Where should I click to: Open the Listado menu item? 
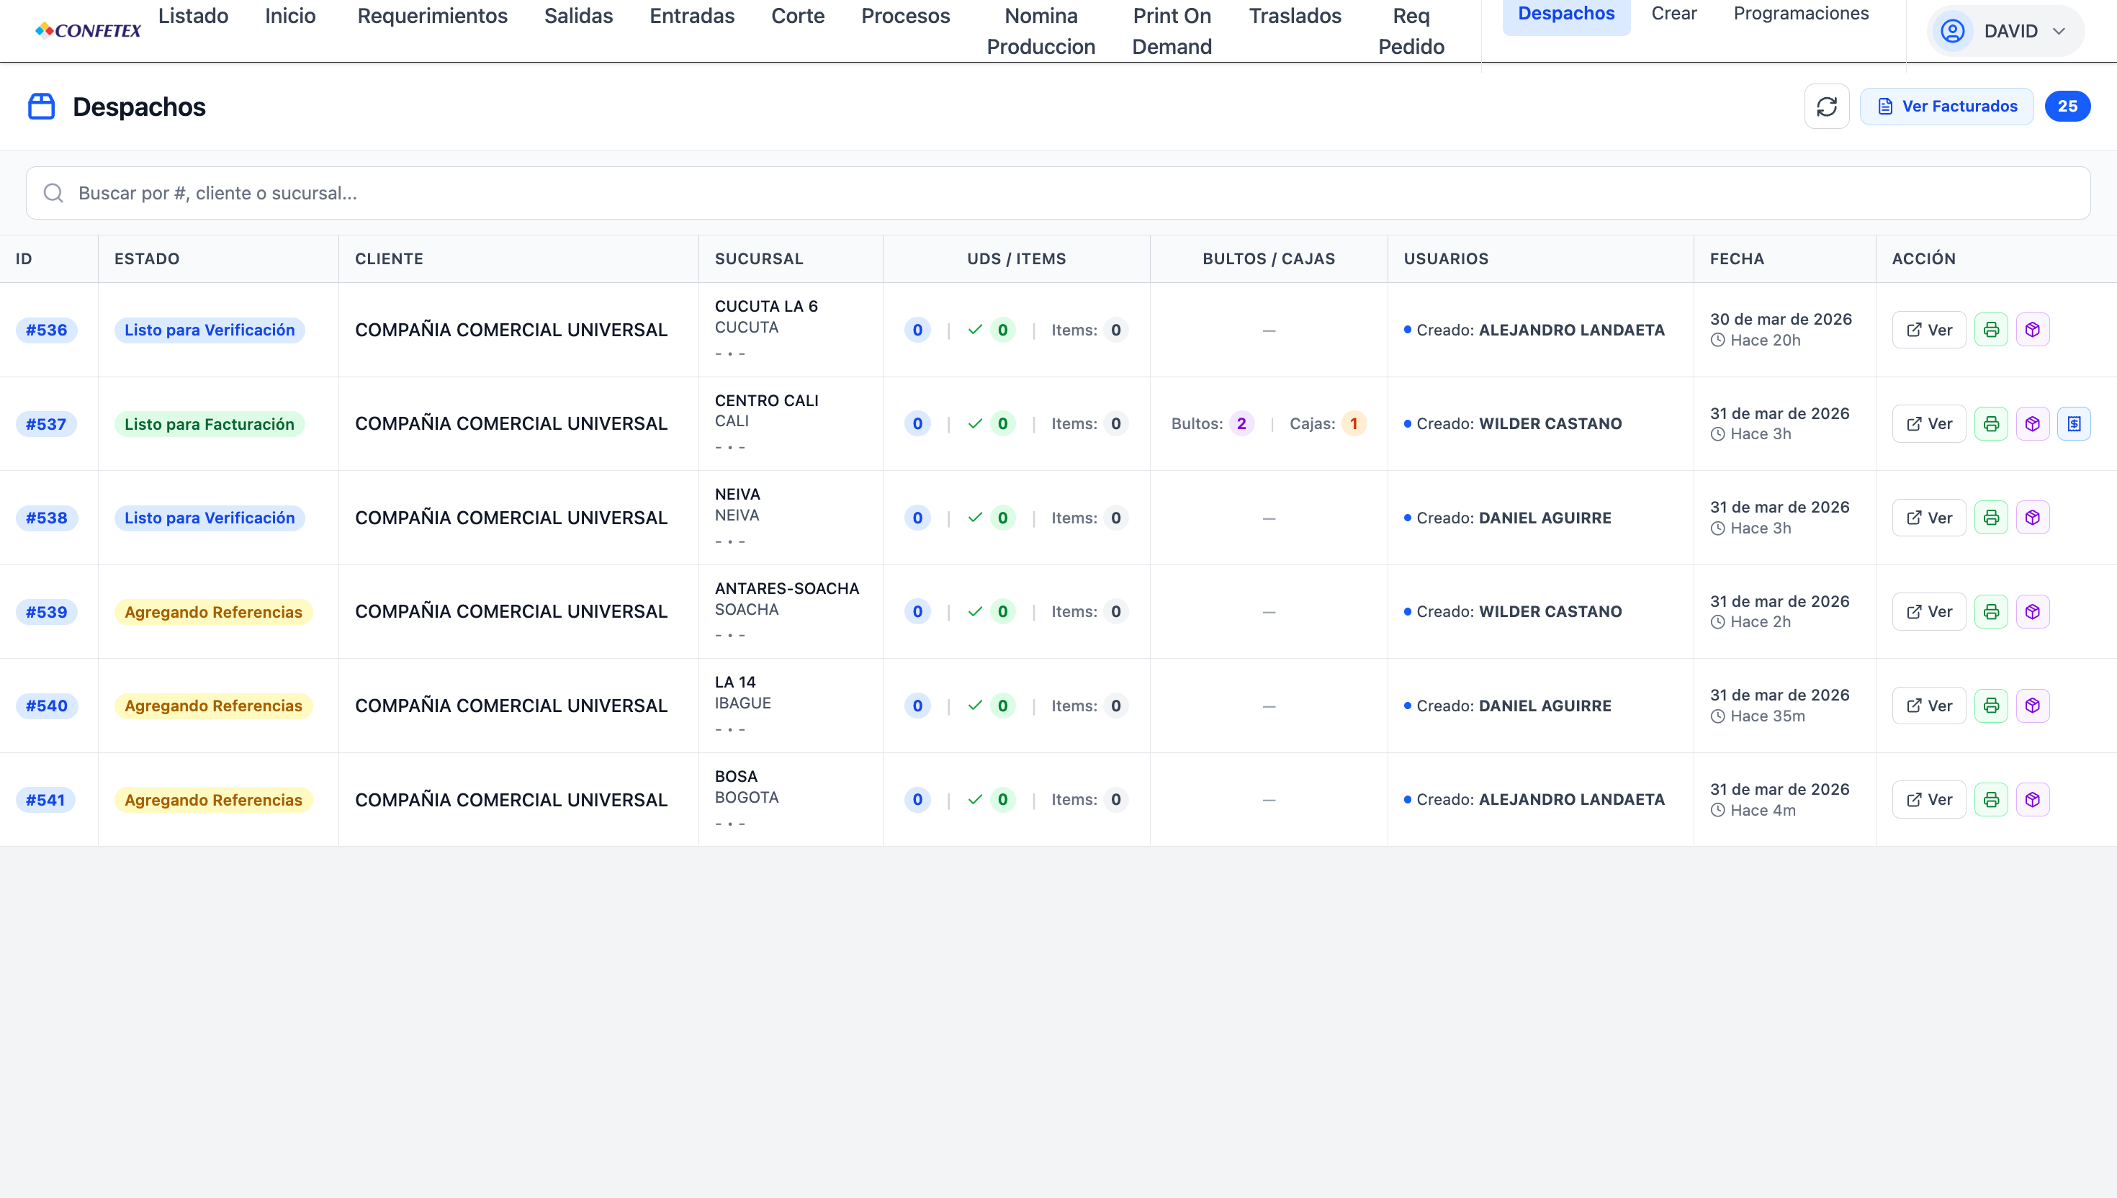click(194, 16)
